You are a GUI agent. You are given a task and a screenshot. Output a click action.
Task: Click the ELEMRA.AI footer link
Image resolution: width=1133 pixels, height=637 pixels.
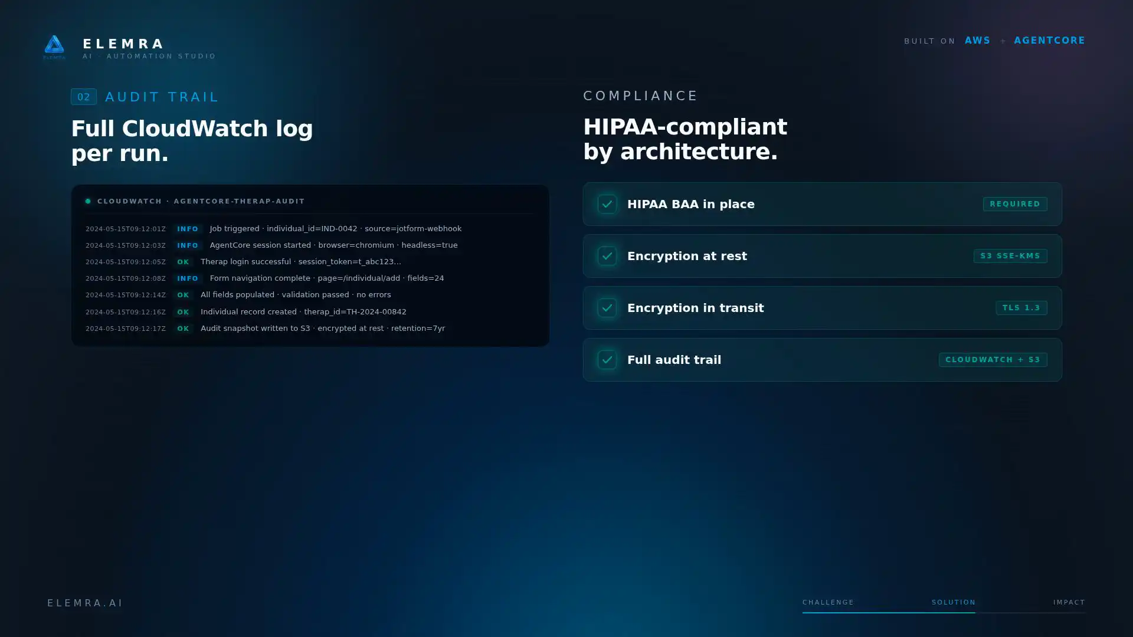[x=85, y=603]
